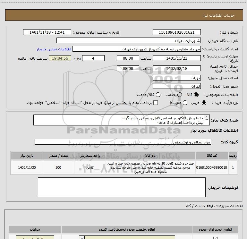Choose the کالا/خدمت radio button
This screenshot has width=247, height=239.
[x=158, y=95]
